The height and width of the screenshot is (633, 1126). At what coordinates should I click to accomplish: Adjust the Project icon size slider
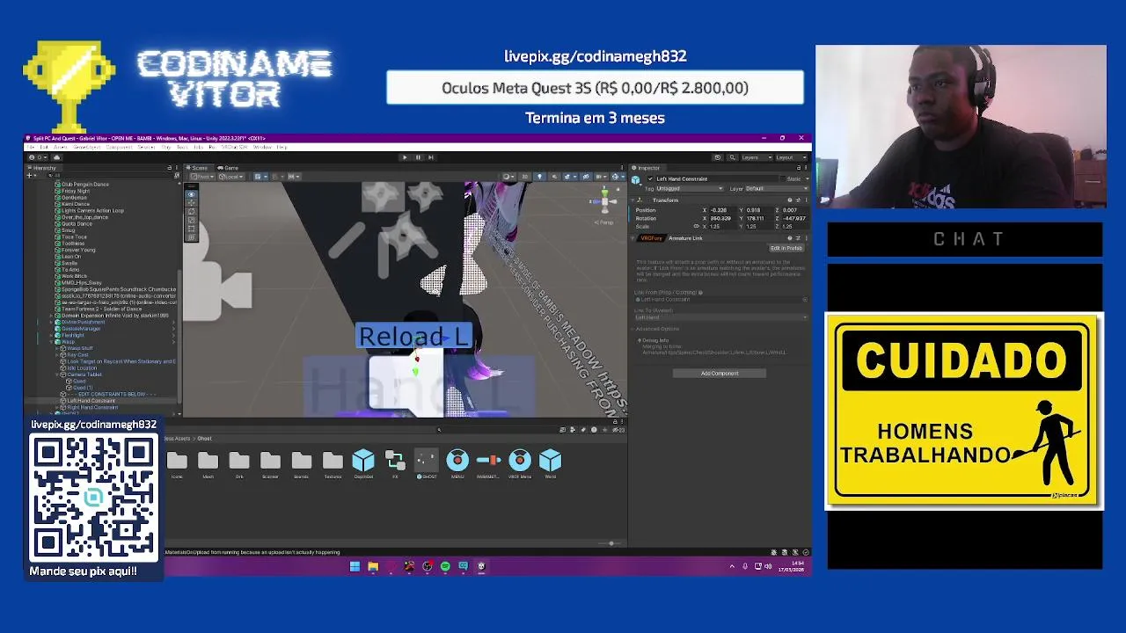coord(611,543)
